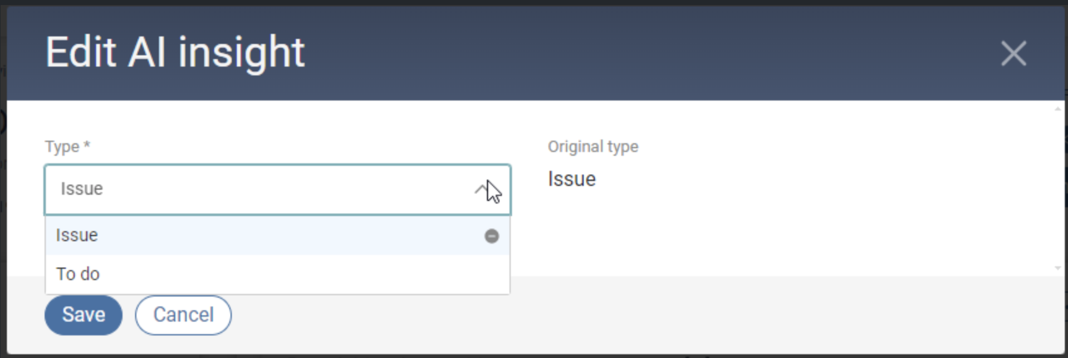
Task: Click the Original type label
Action: [592, 147]
